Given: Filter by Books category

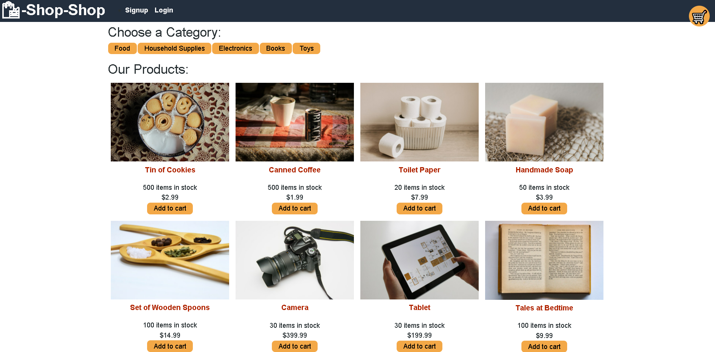Looking at the screenshot, I should 275,48.
